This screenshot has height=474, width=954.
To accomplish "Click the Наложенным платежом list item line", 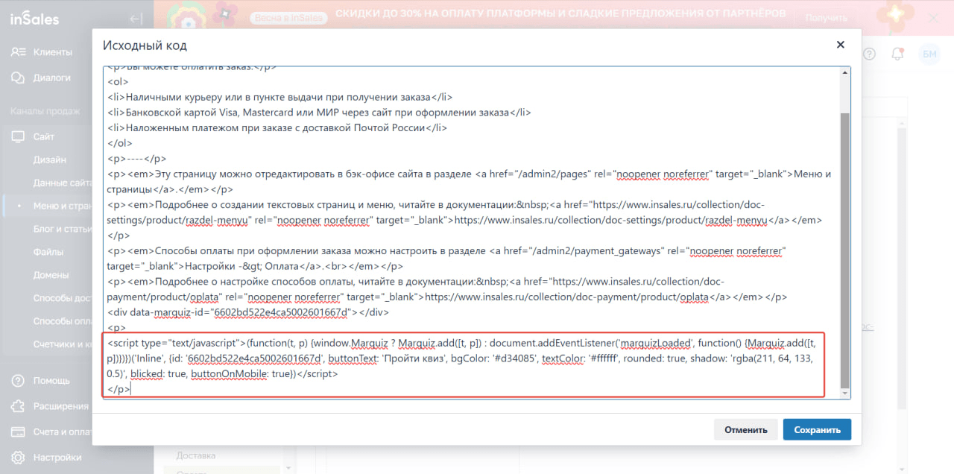I will pyautogui.click(x=277, y=127).
